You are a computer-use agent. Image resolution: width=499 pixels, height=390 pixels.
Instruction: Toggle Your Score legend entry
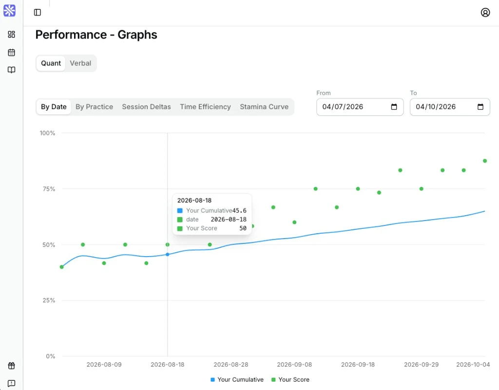point(290,379)
